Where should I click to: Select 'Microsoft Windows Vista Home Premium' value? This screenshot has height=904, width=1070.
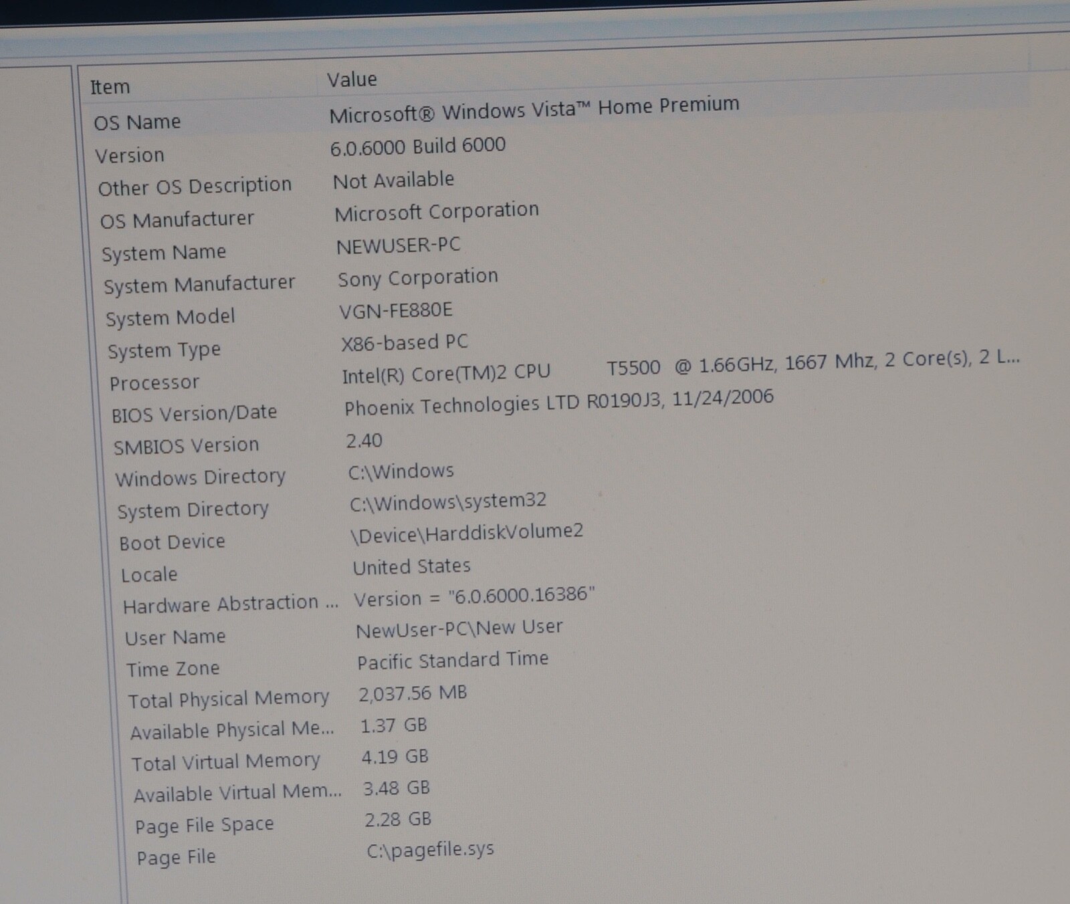point(534,110)
